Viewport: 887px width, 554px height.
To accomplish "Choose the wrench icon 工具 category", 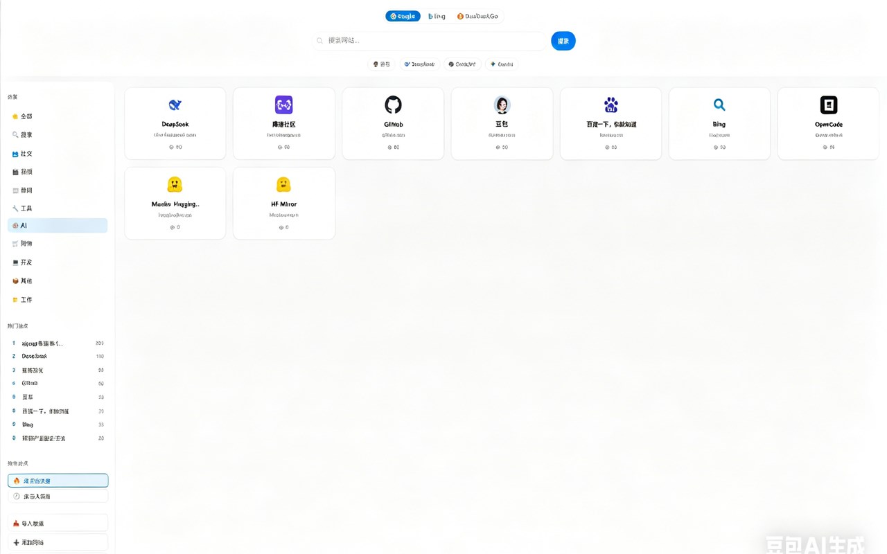I will (15, 208).
